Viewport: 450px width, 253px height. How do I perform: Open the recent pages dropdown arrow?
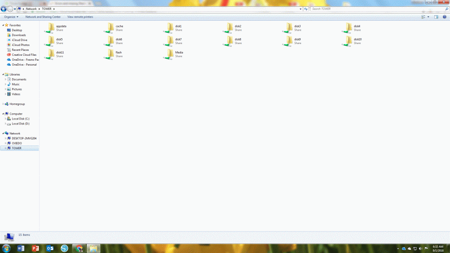click(15, 9)
